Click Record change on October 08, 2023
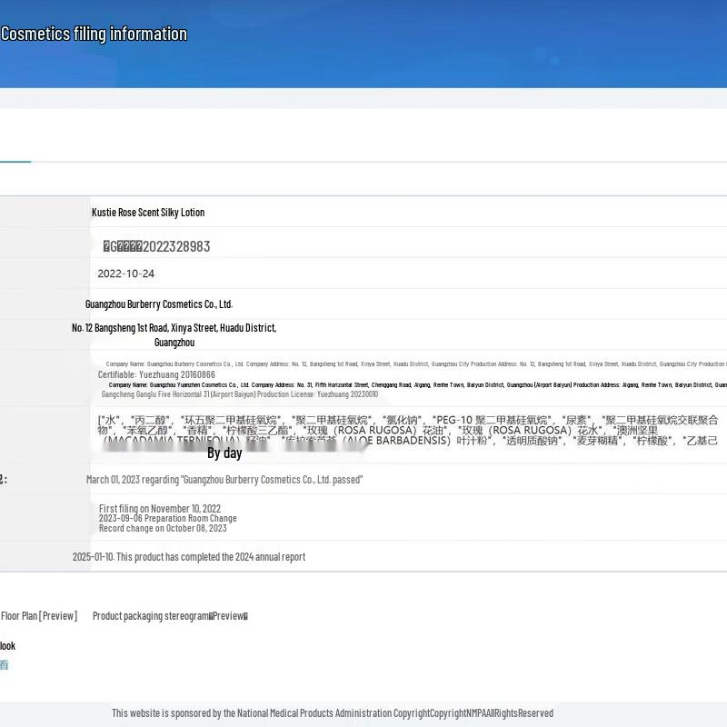This screenshot has height=727, width=727. [x=163, y=528]
